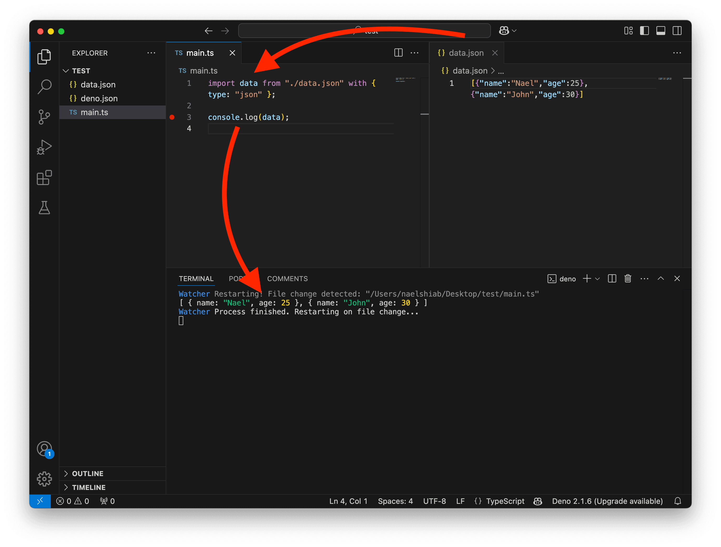Show errors and warnings in Problems

(72, 501)
